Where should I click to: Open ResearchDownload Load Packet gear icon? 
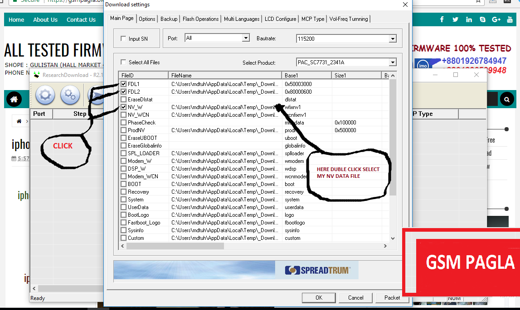[45, 95]
